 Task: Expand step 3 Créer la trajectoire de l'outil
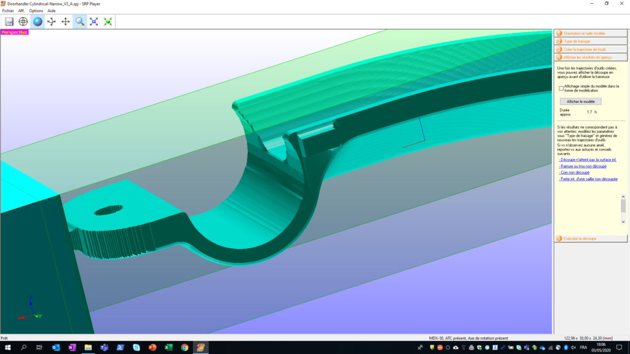(x=591, y=49)
